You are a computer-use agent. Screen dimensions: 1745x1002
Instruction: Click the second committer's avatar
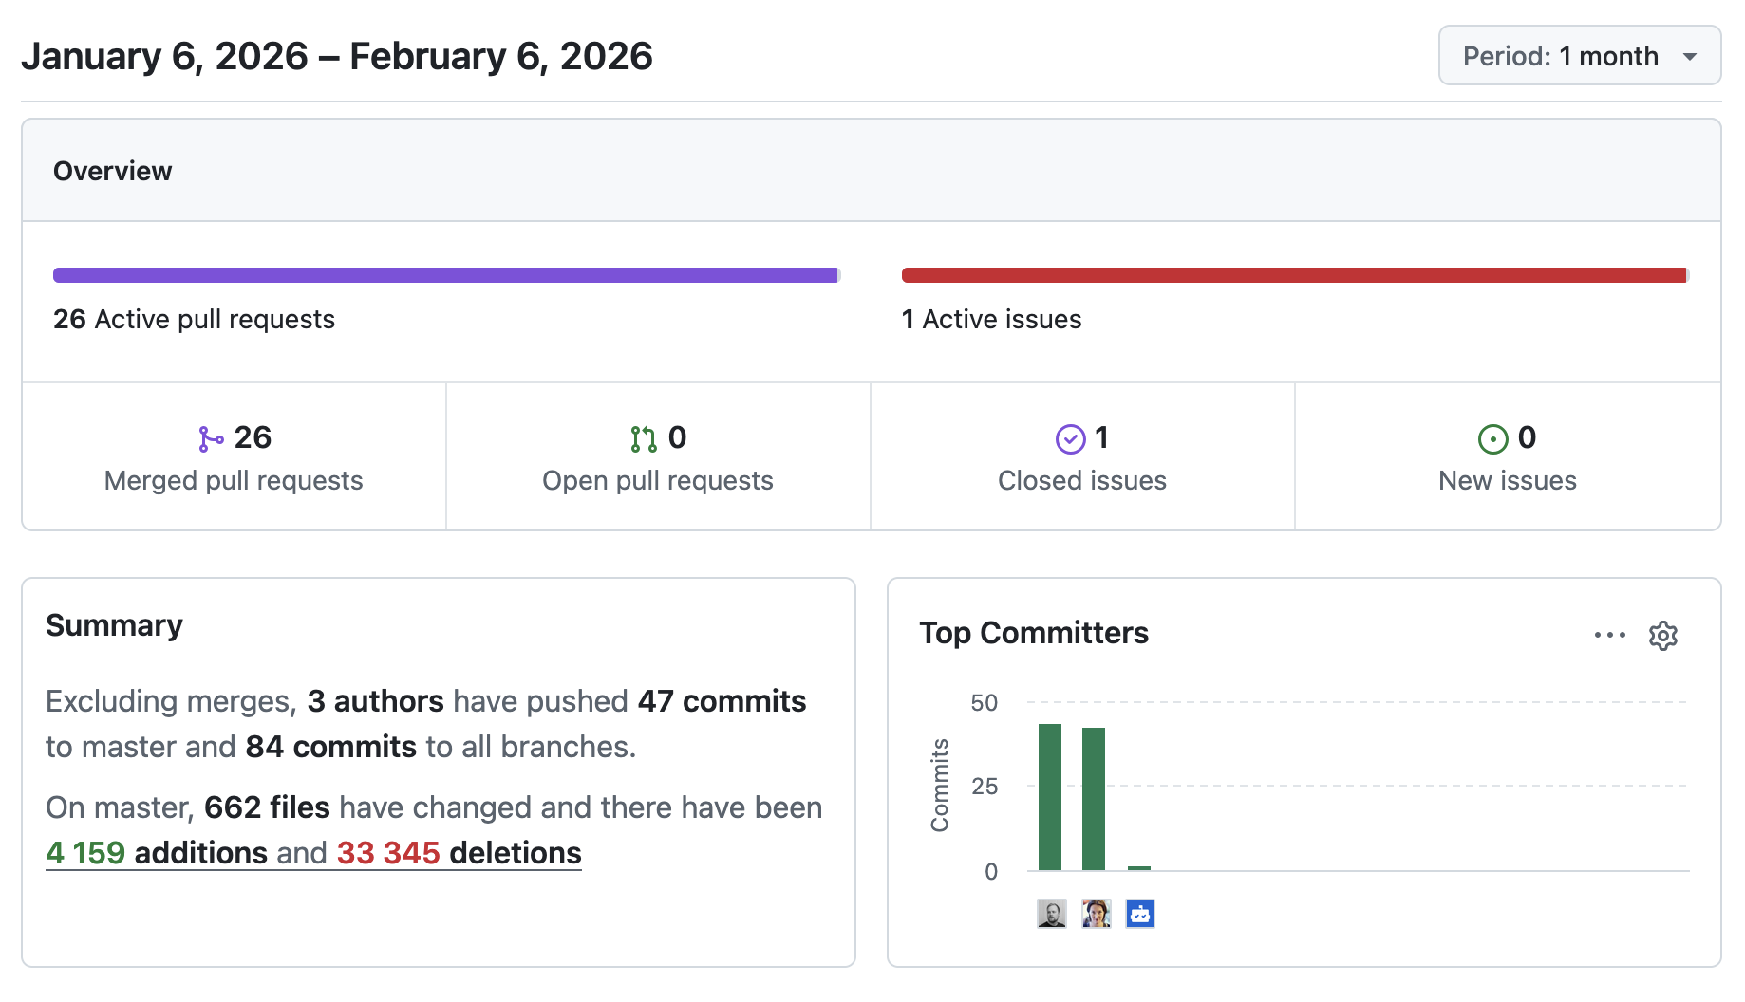coord(1096,913)
